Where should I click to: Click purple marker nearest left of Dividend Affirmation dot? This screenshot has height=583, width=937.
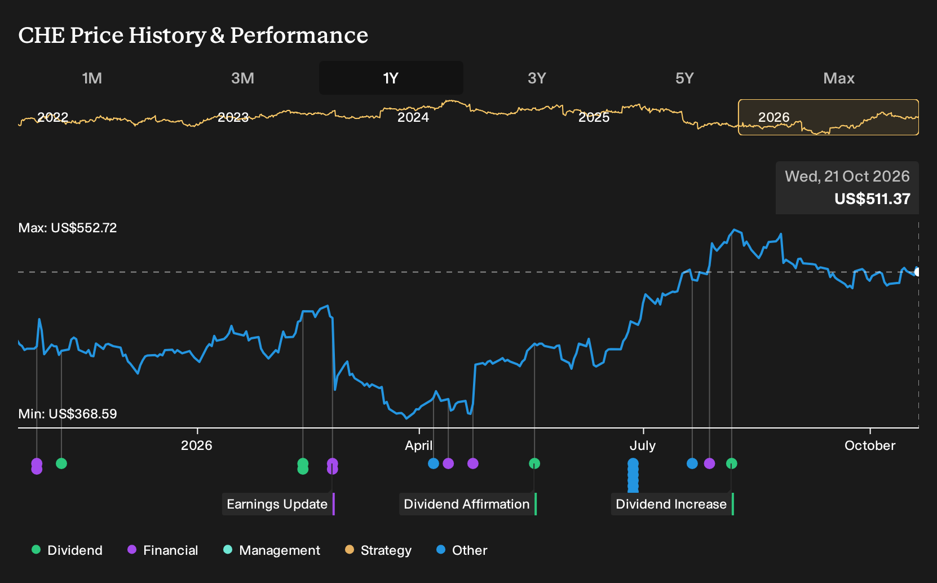click(473, 463)
